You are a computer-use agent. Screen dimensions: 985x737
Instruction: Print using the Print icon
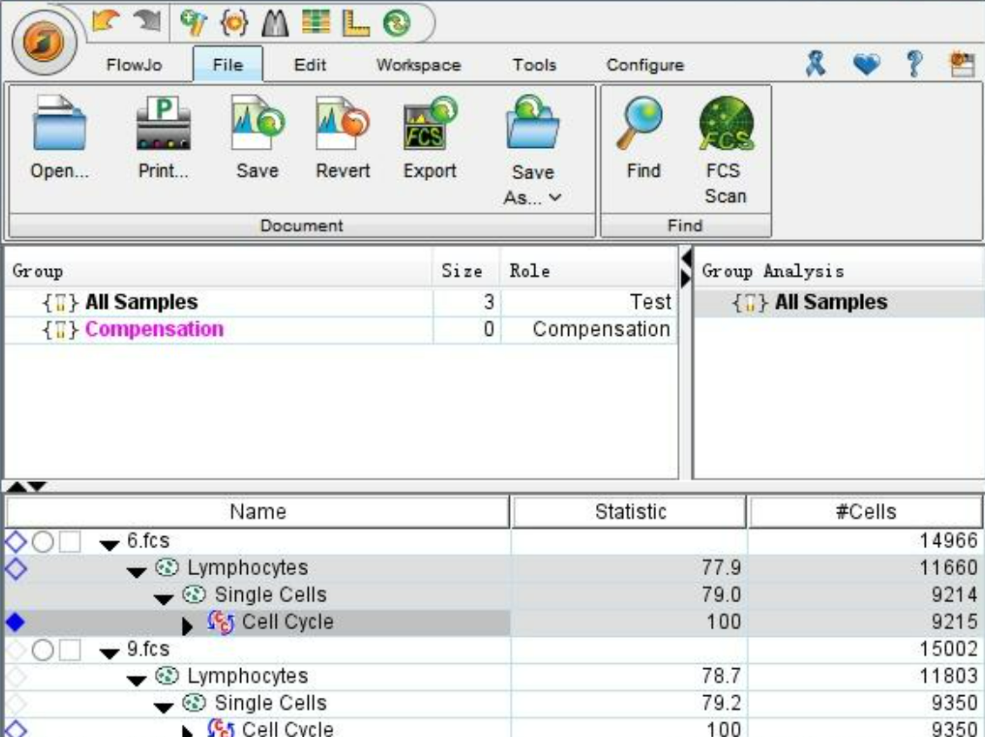pos(164,124)
